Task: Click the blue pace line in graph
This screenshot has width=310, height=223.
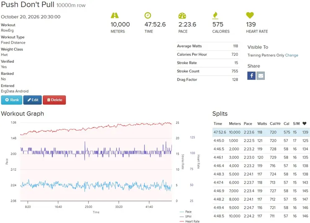Action: pos(96,185)
